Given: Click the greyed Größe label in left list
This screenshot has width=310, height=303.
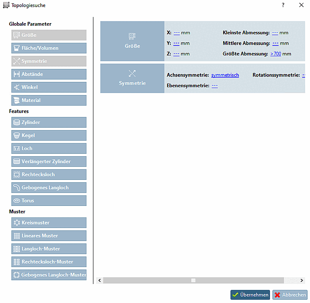Looking at the screenshot, I should point(29,35).
